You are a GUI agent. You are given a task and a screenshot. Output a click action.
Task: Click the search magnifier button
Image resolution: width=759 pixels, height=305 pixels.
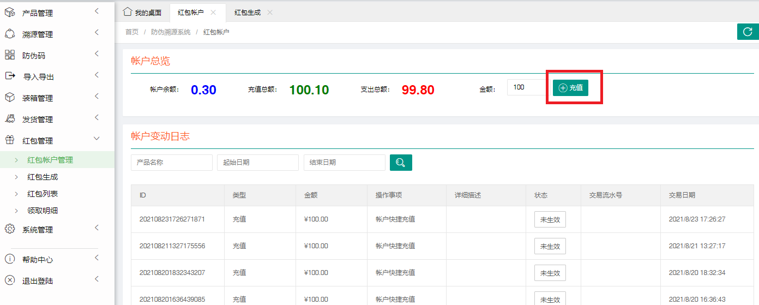[x=401, y=163]
